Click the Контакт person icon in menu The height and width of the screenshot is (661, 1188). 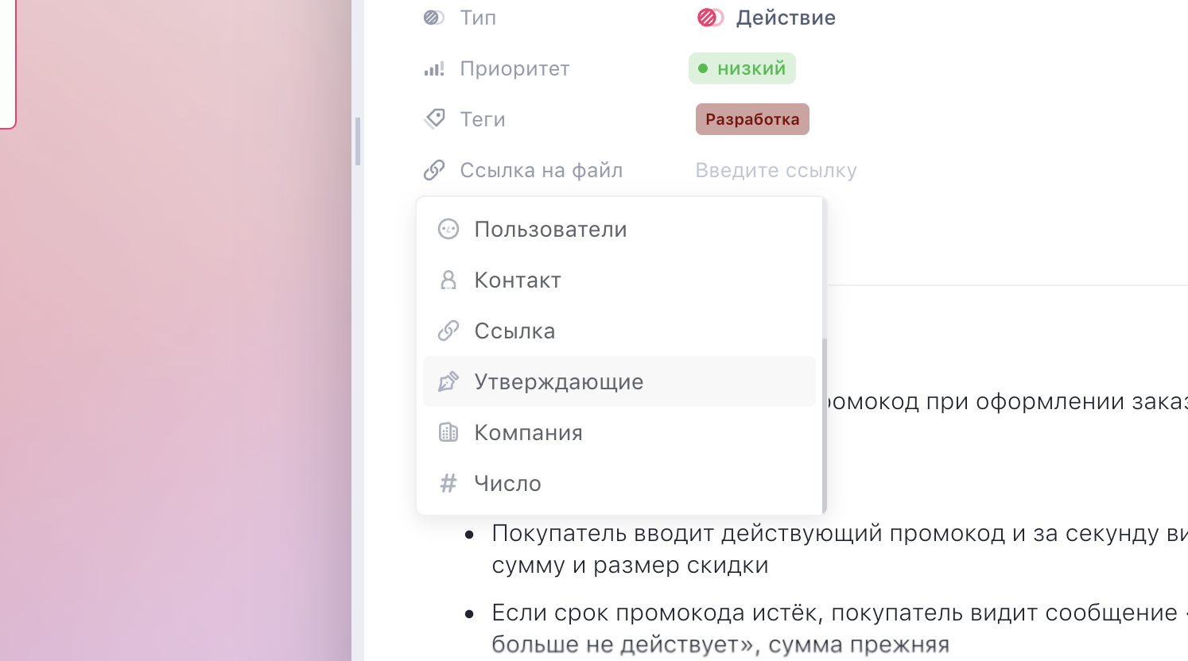coord(448,280)
